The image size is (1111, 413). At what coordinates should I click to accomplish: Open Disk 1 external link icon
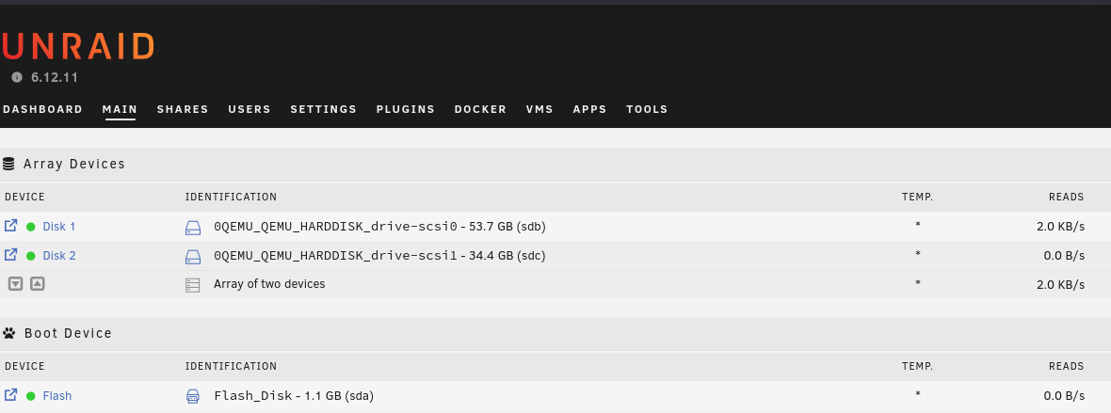click(x=10, y=225)
